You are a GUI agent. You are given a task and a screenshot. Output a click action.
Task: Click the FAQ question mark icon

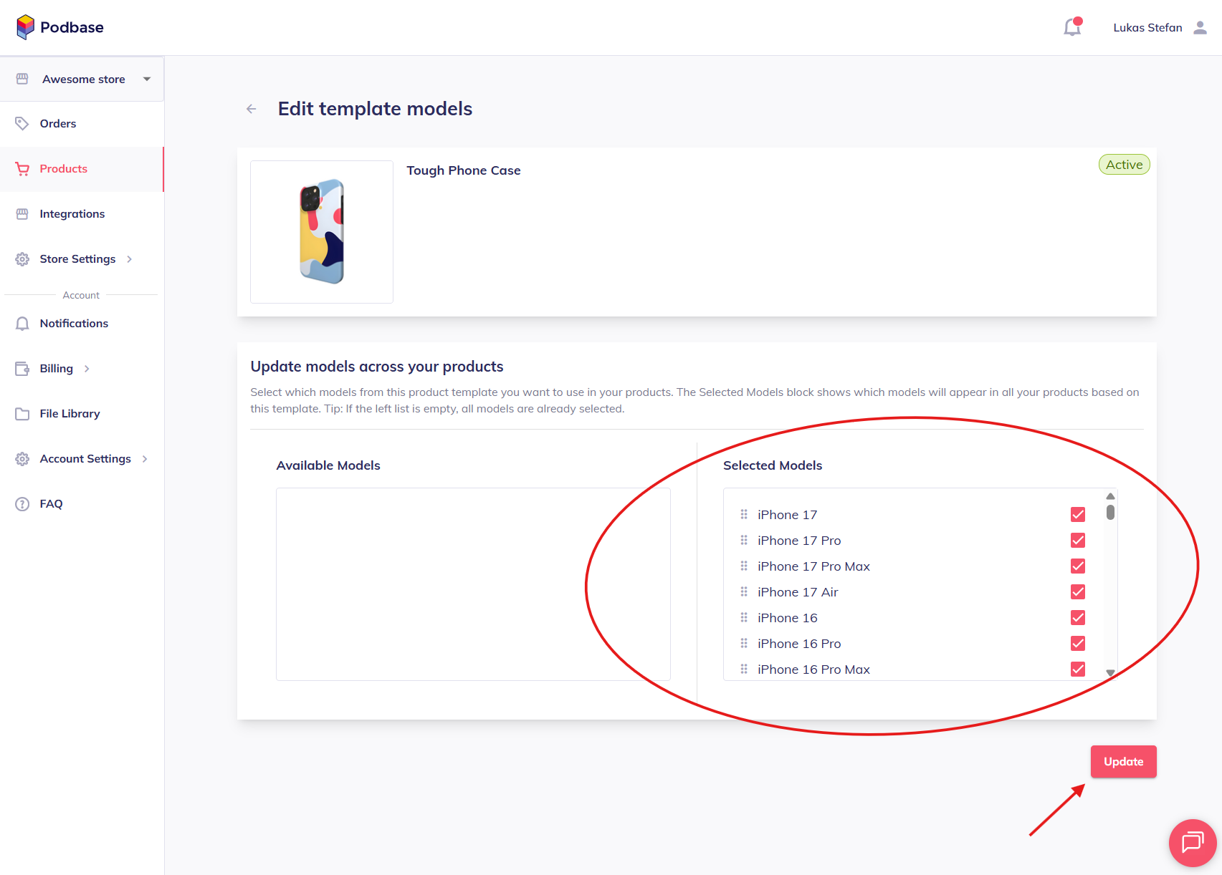[22, 504]
